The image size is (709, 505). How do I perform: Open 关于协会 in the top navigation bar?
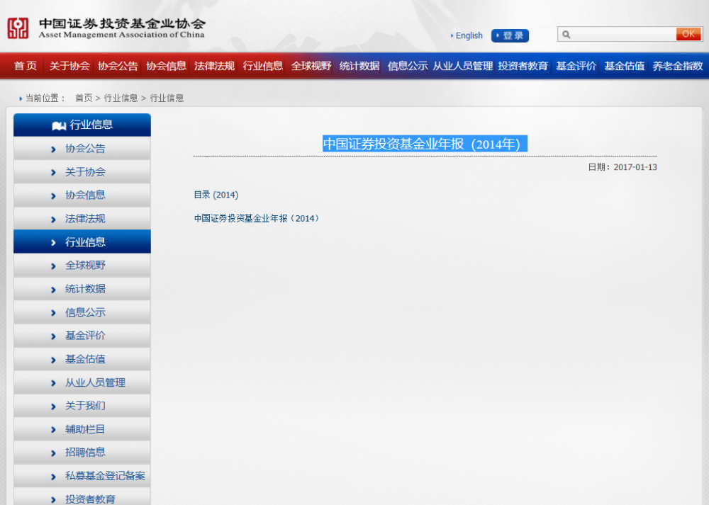69,66
